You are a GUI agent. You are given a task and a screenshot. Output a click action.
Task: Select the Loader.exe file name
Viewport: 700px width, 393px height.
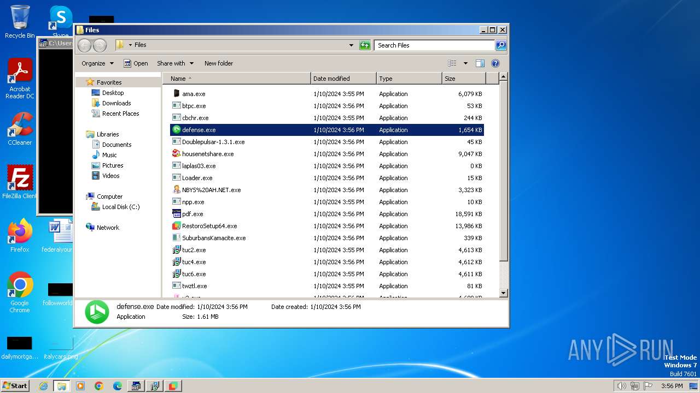pyautogui.click(x=197, y=178)
